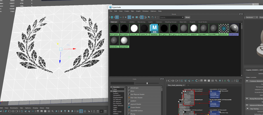Add a new graph tab with plus
This screenshot has height=115, width=263.
[188, 85]
